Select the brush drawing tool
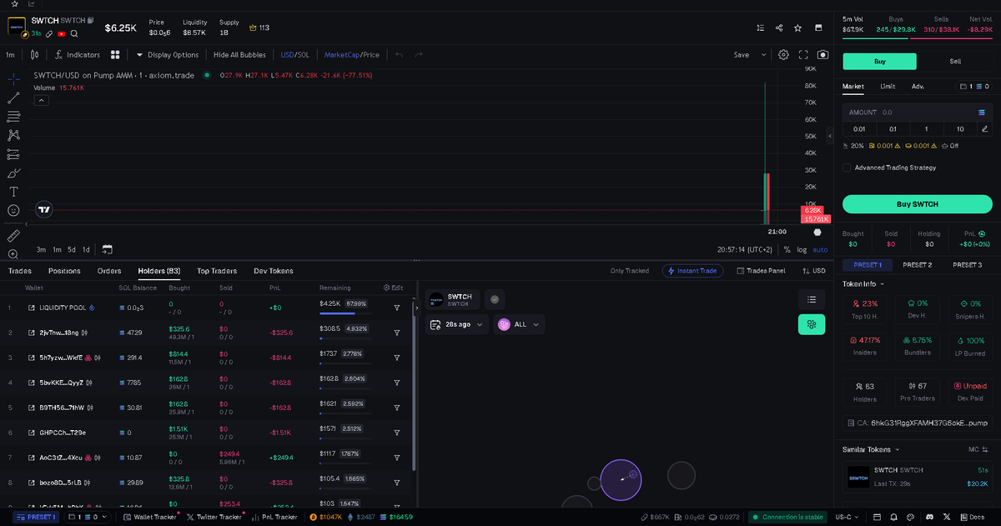Screen dimensions: 1001x526 [13, 173]
